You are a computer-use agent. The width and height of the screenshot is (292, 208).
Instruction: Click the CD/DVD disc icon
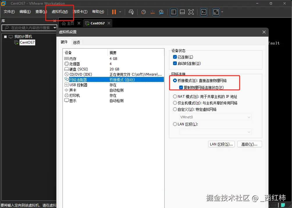coord(67,74)
